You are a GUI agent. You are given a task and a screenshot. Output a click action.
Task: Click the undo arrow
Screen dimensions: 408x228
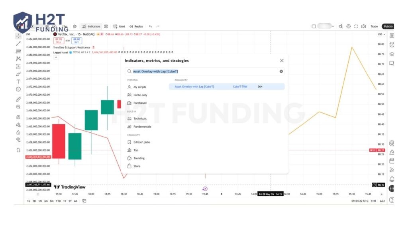pos(150,26)
